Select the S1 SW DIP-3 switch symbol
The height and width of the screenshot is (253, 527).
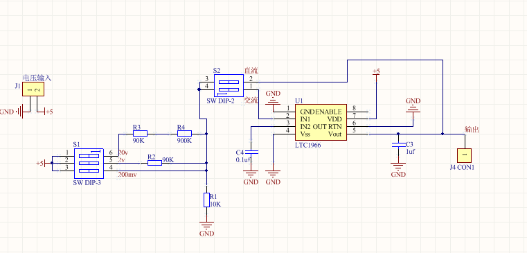point(89,163)
